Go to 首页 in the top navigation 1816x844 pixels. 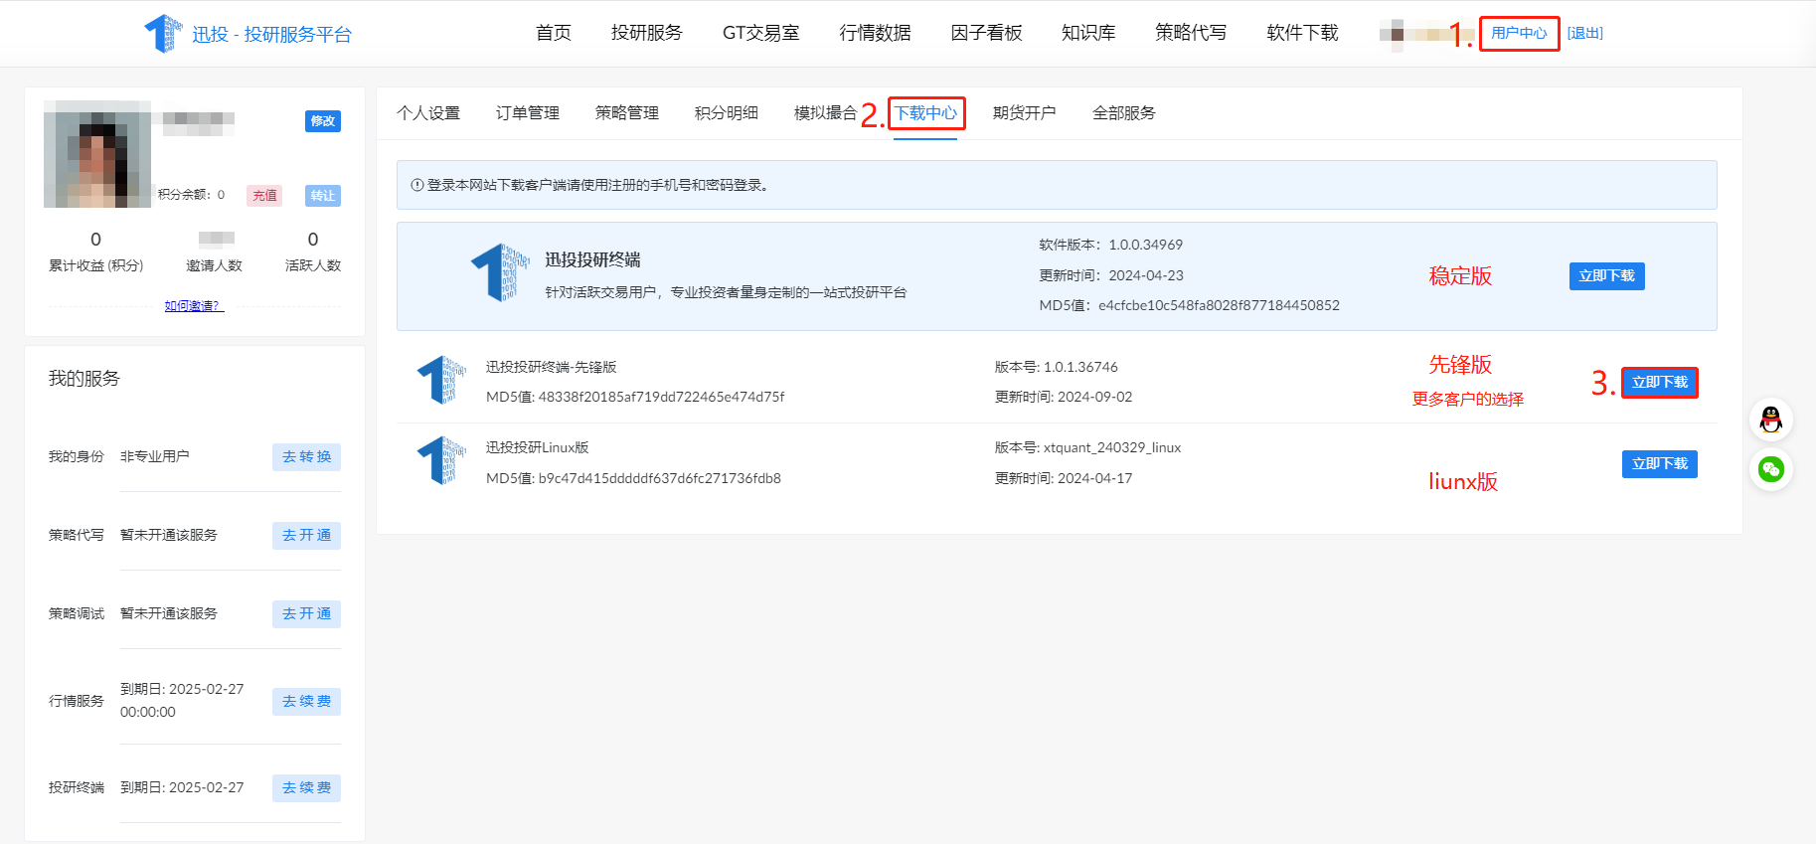coord(554,33)
